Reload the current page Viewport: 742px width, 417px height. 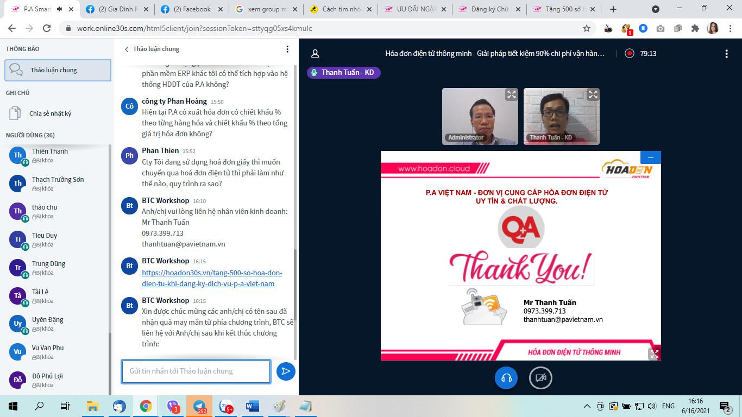click(47, 28)
